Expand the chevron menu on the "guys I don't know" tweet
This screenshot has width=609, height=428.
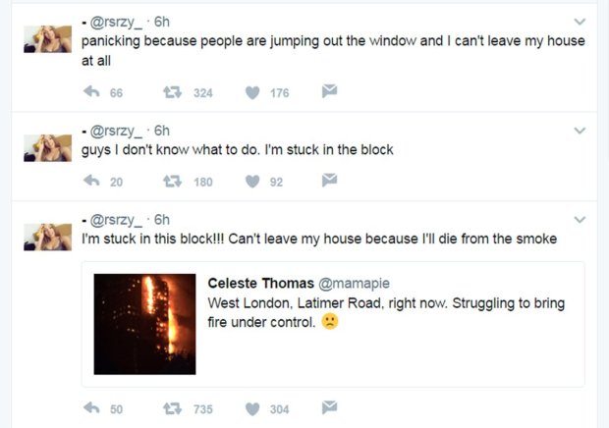[580, 131]
